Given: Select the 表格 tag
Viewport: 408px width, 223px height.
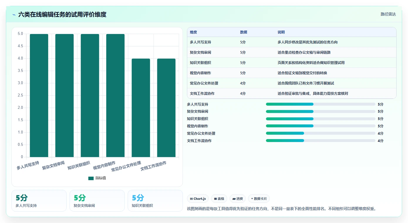Looking at the screenshot, I should (219, 199).
